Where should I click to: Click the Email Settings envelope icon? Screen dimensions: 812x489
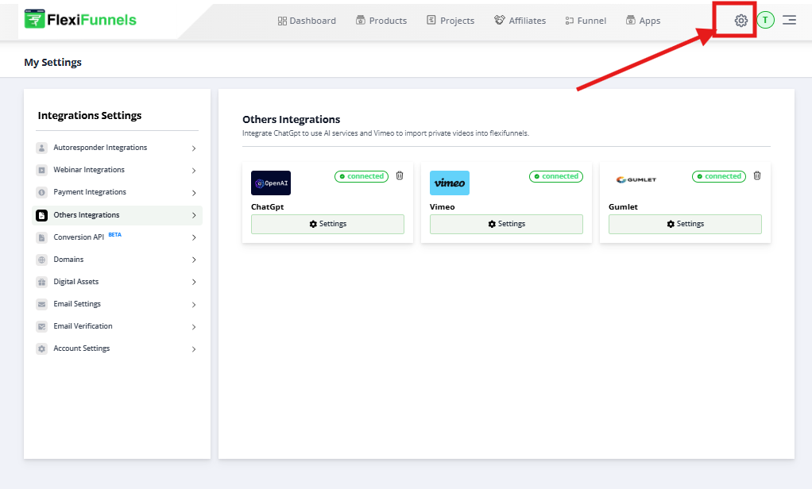(42, 304)
